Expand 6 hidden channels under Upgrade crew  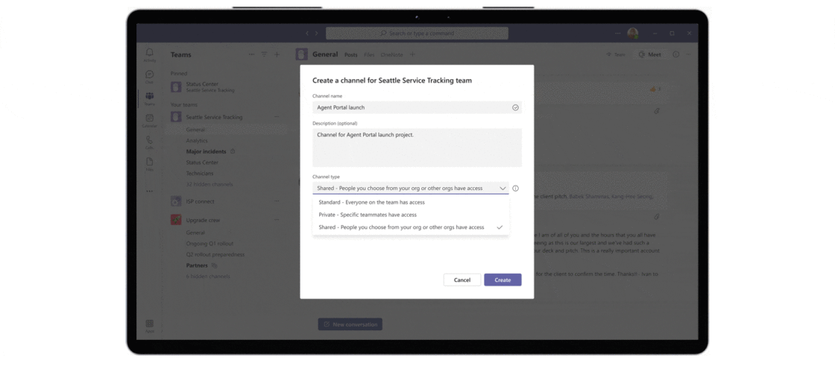[x=208, y=277]
